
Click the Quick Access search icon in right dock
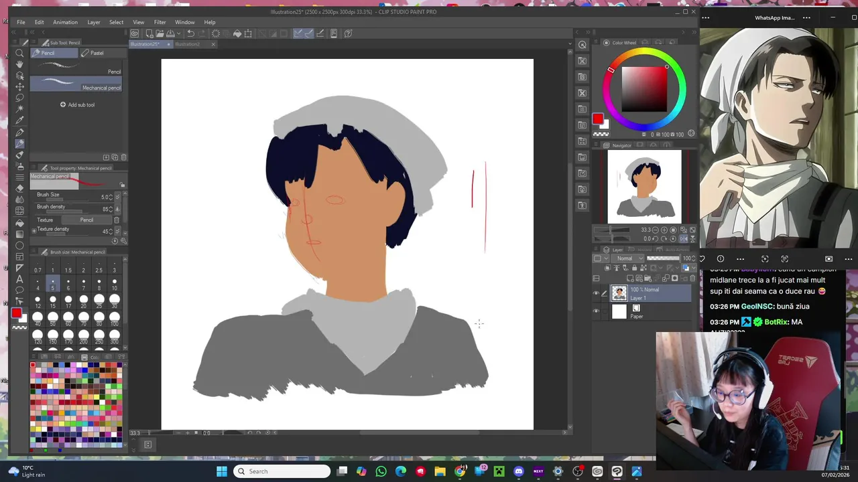(x=583, y=45)
